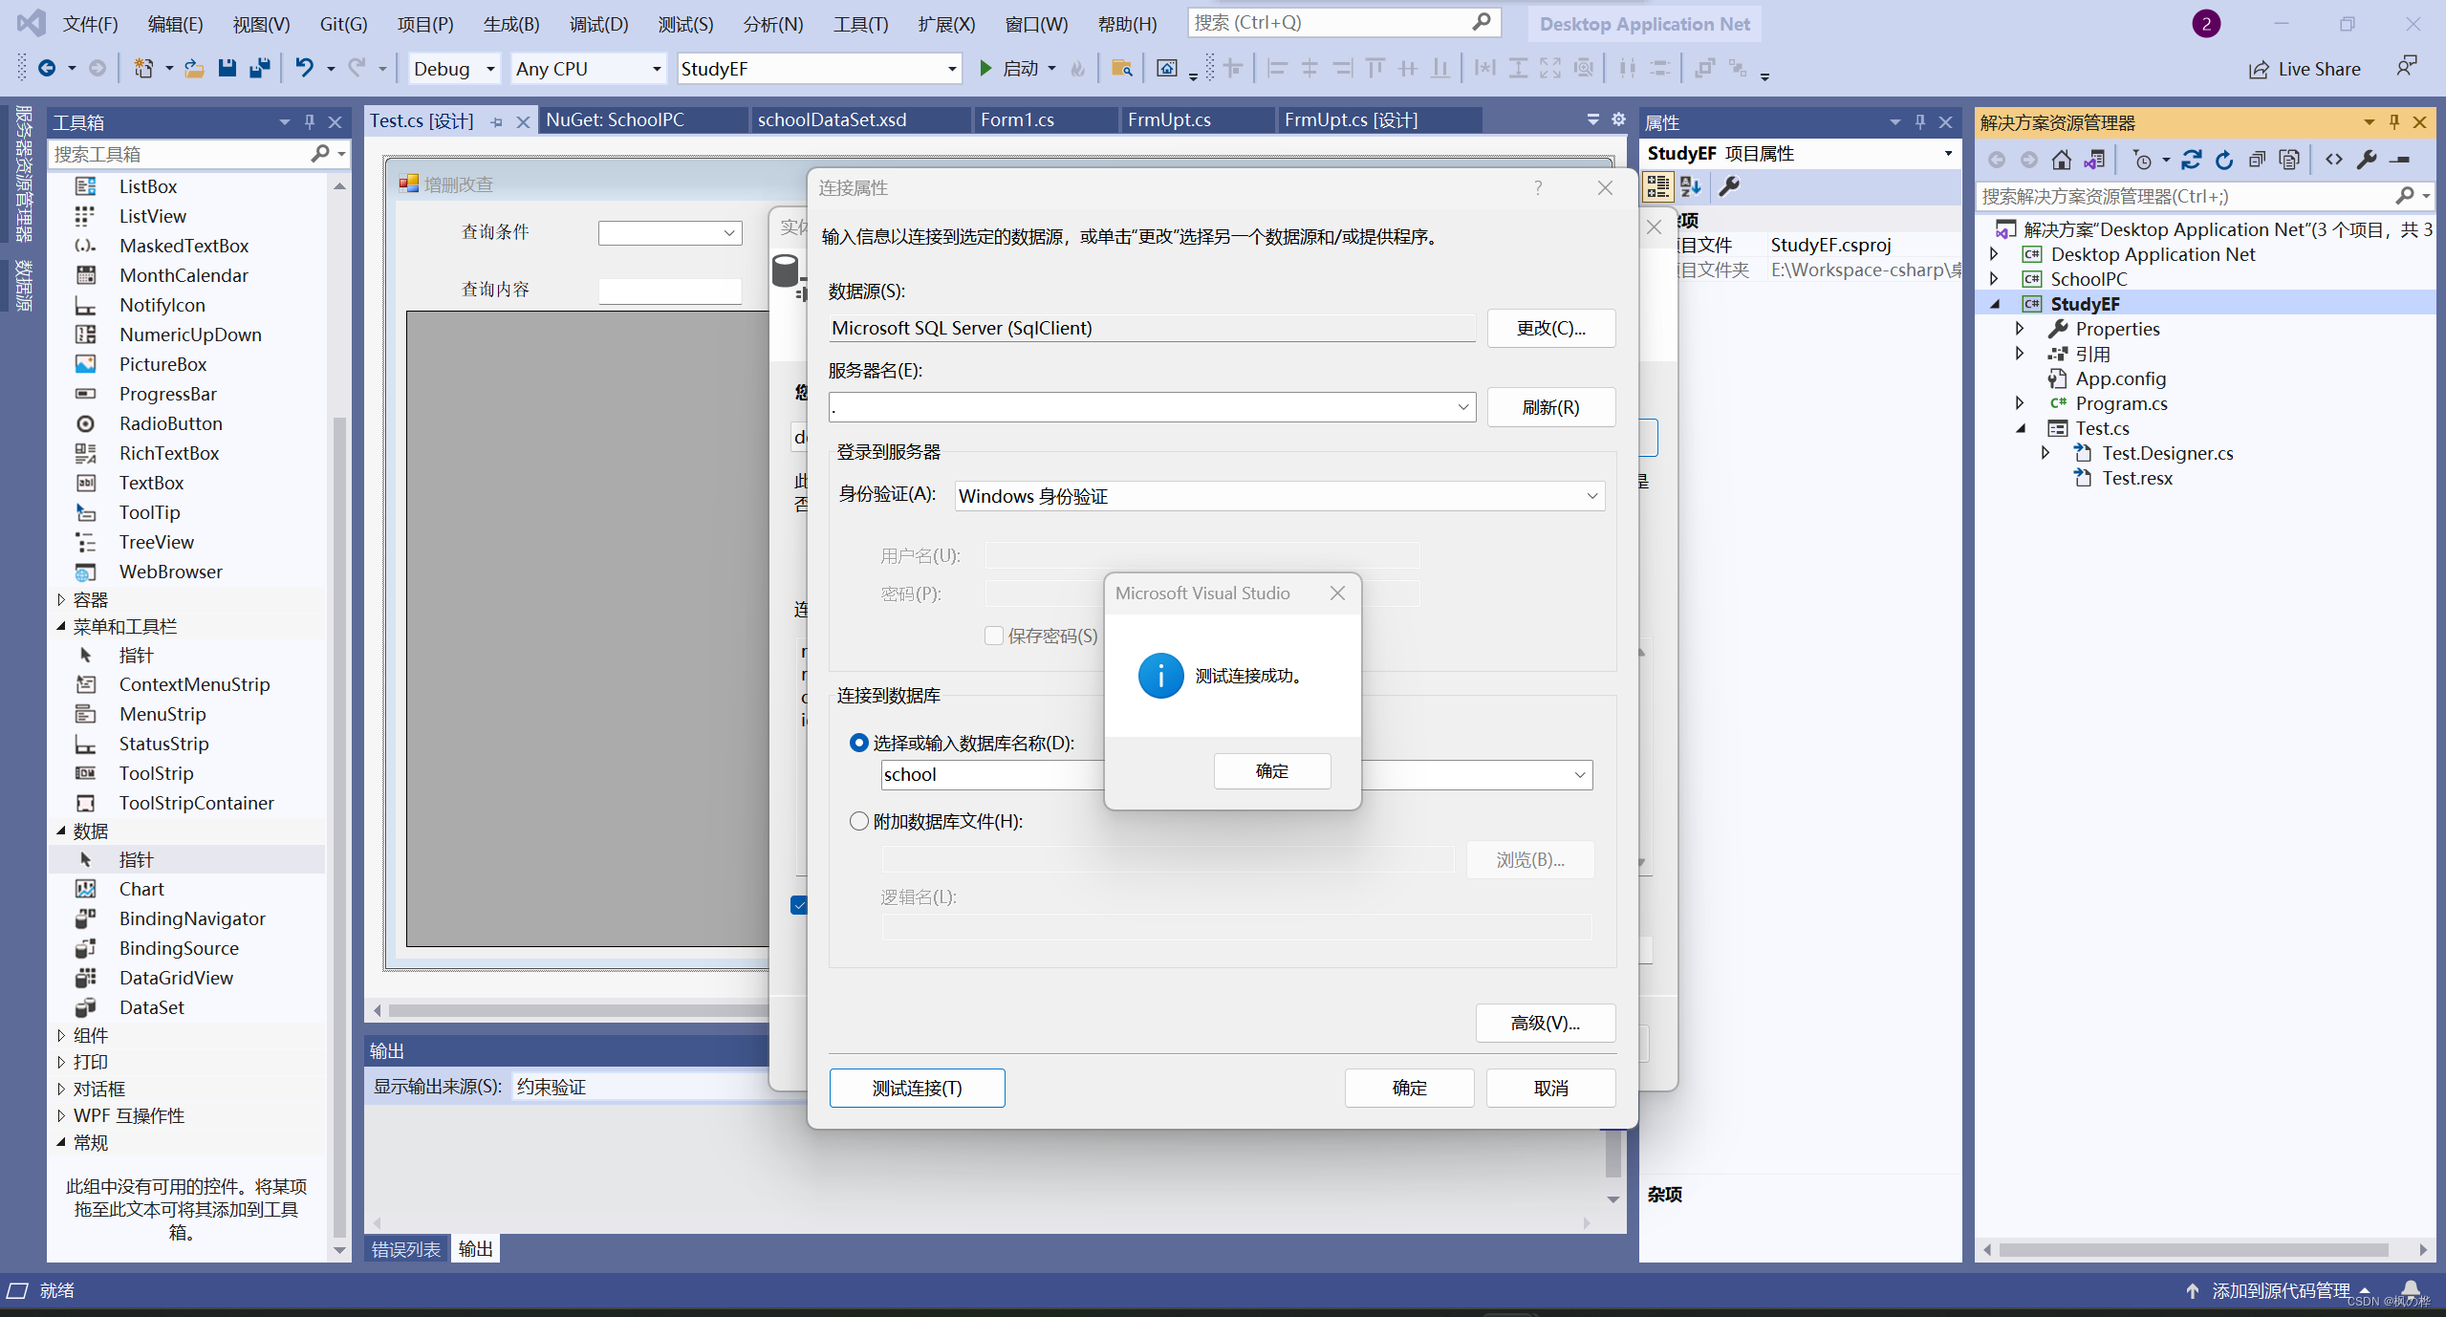Image resolution: width=2446 pixels, height=1317 pixels.
Task: Click the wrench icon in Properties panel
Action: [x=1729, y=186]
